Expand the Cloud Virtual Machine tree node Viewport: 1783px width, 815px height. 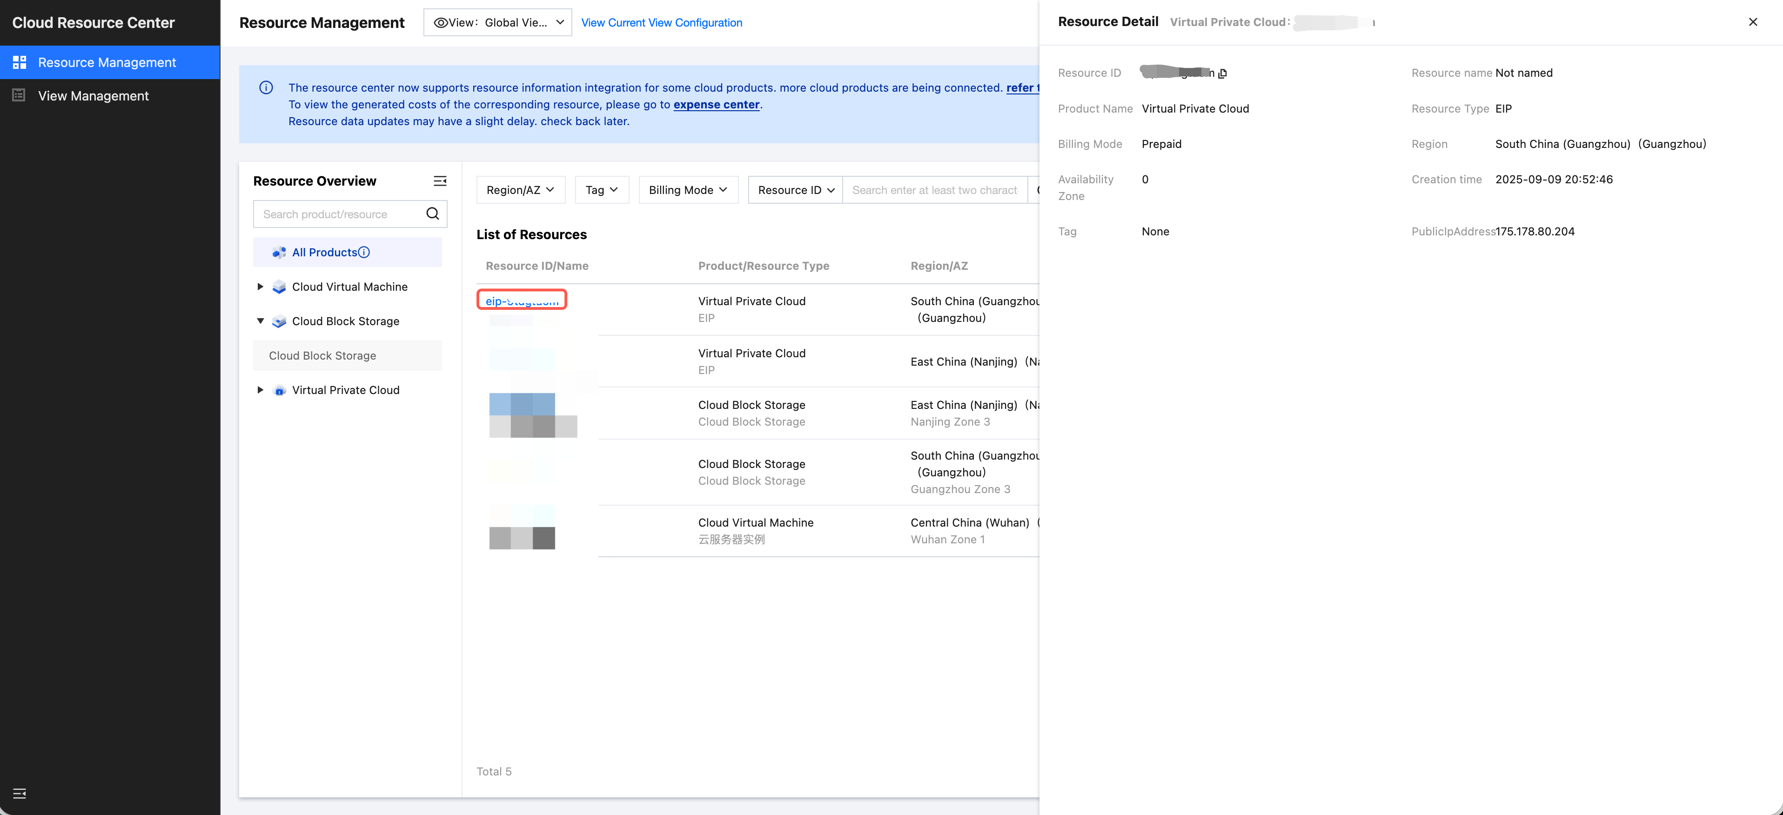(260, 287)
